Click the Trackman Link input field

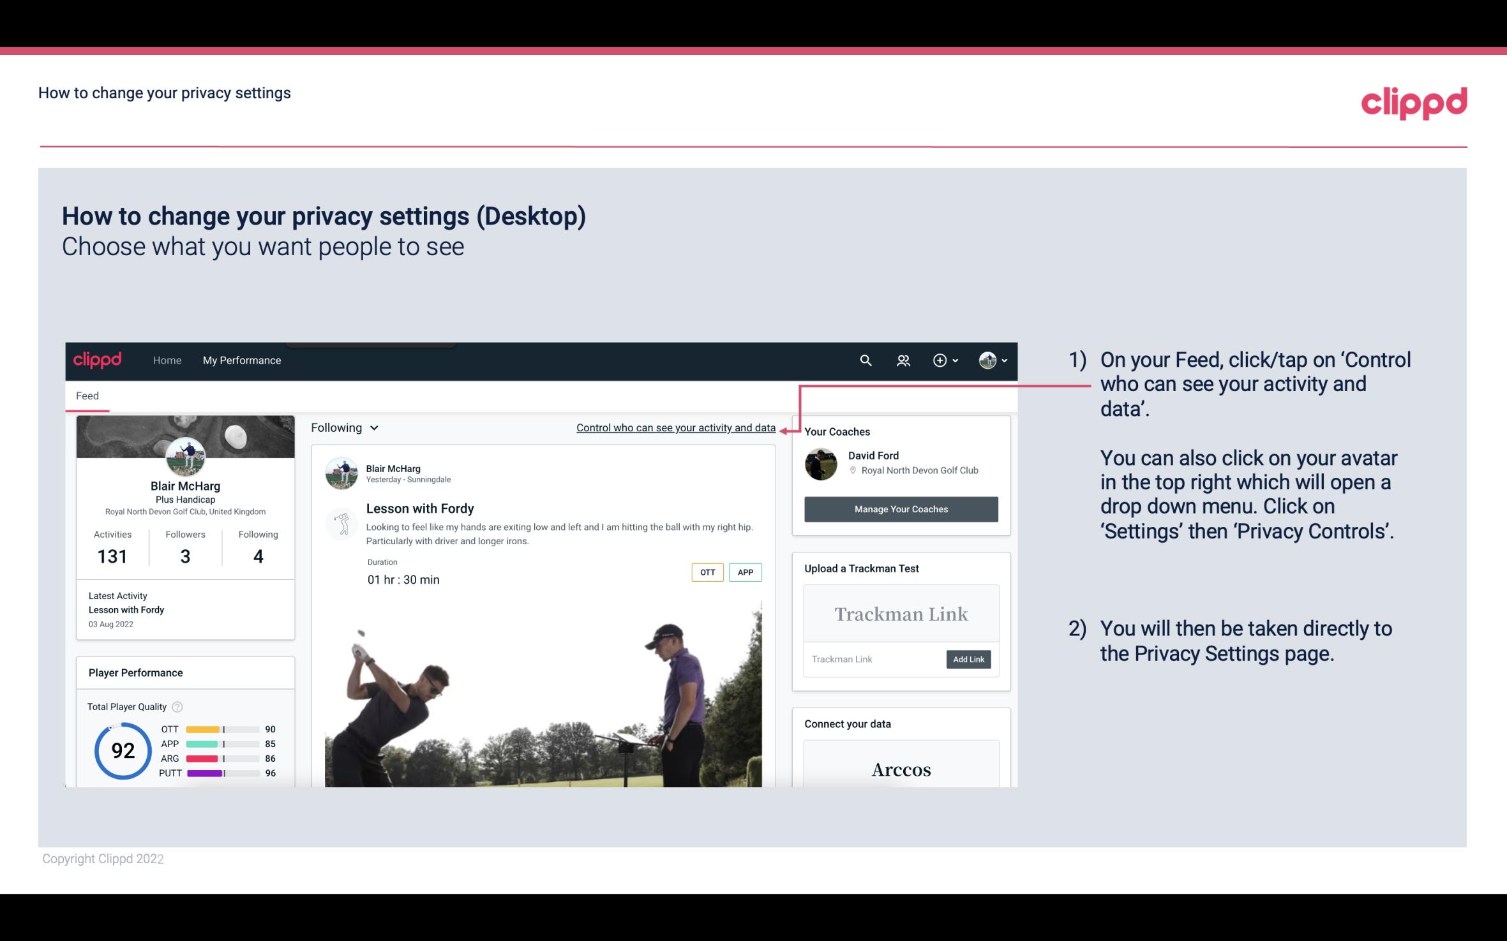(873, 658)
